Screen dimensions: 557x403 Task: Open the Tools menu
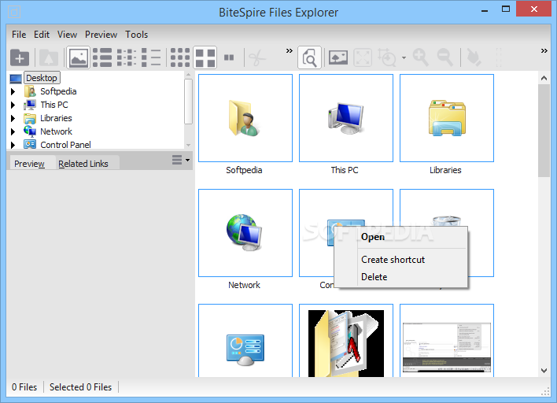(136, 35)
